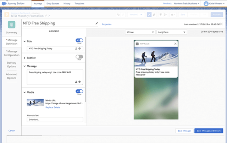The image size is (227, 143).
Task: Expand arrow next to journey name
Action: pos(49,16)
